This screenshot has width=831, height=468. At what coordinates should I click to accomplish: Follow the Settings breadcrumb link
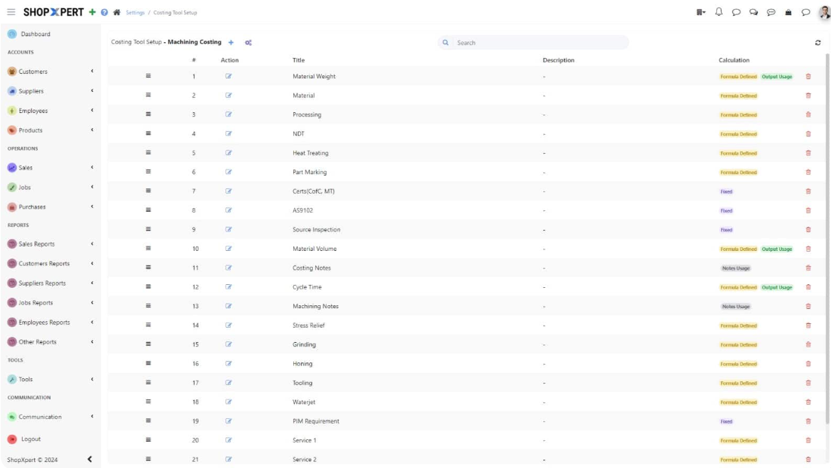tap(135, 13)
